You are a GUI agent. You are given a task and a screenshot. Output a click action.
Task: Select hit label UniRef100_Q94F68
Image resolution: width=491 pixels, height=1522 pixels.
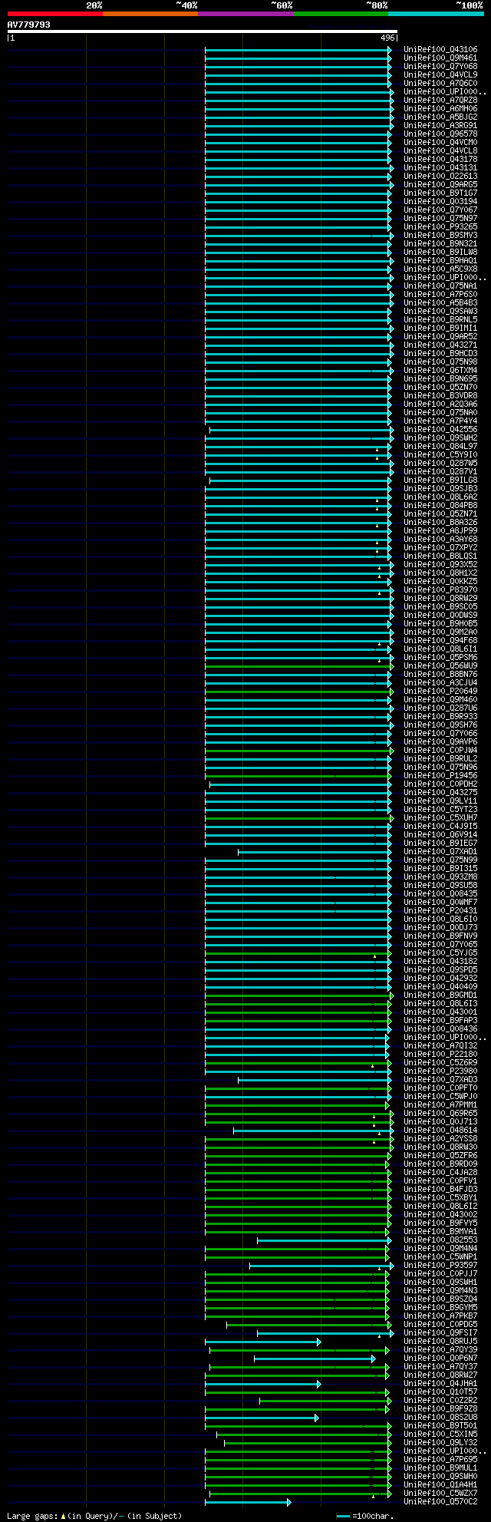[440, 641]
